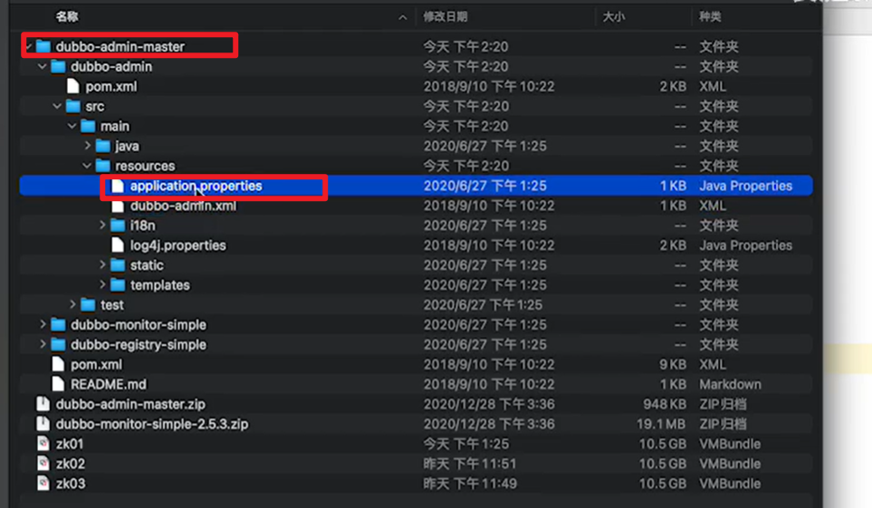Click the resources folder icon
The width and height of the screenshot is (872, 508).
(x=103, y=166)
